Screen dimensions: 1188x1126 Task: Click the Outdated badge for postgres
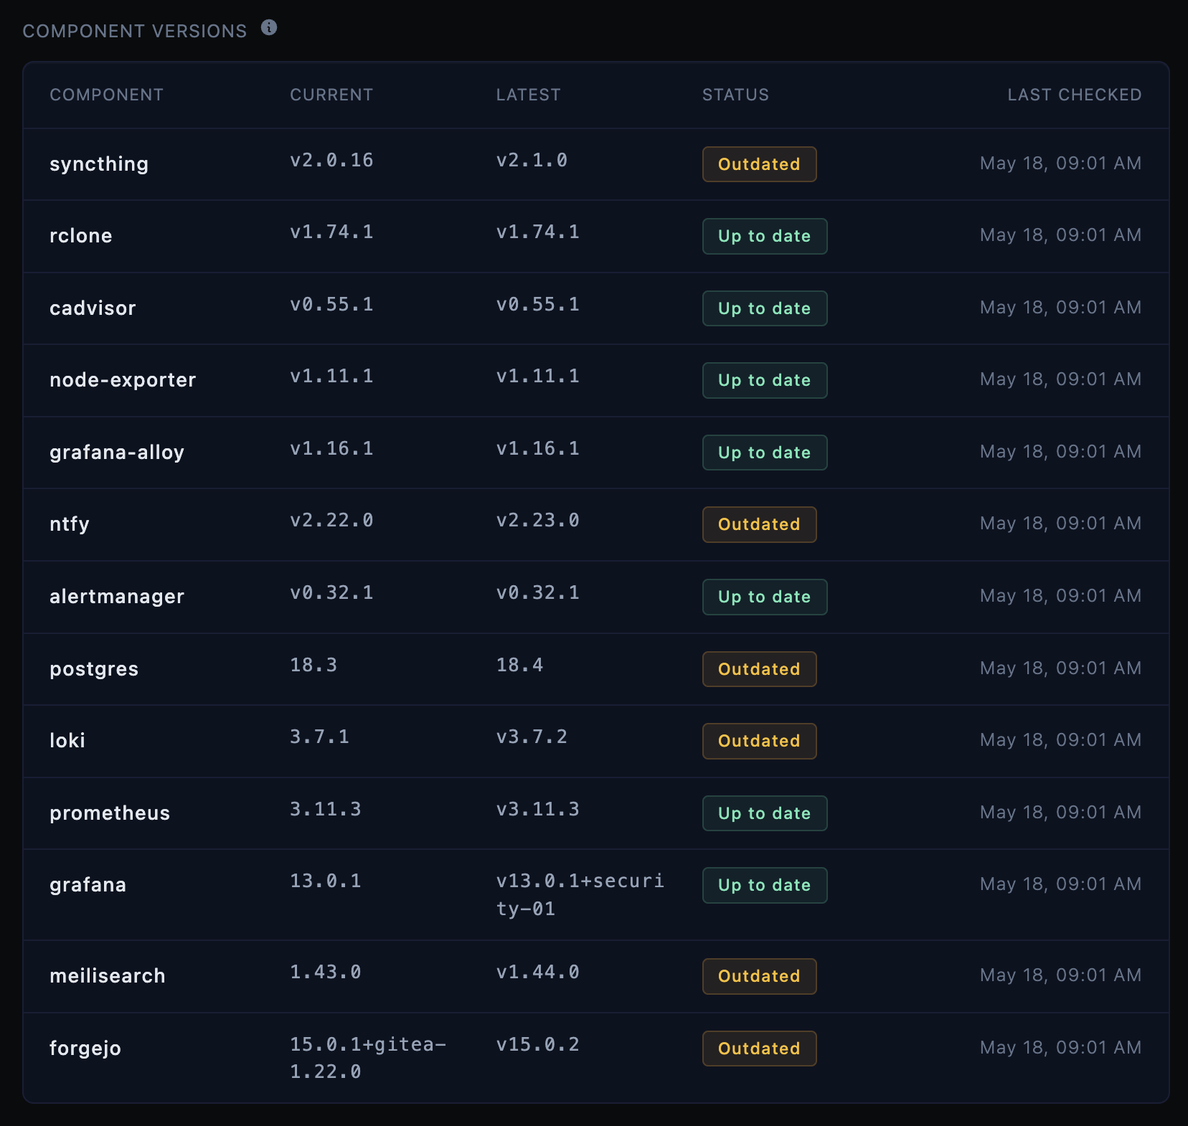[759, 669]
